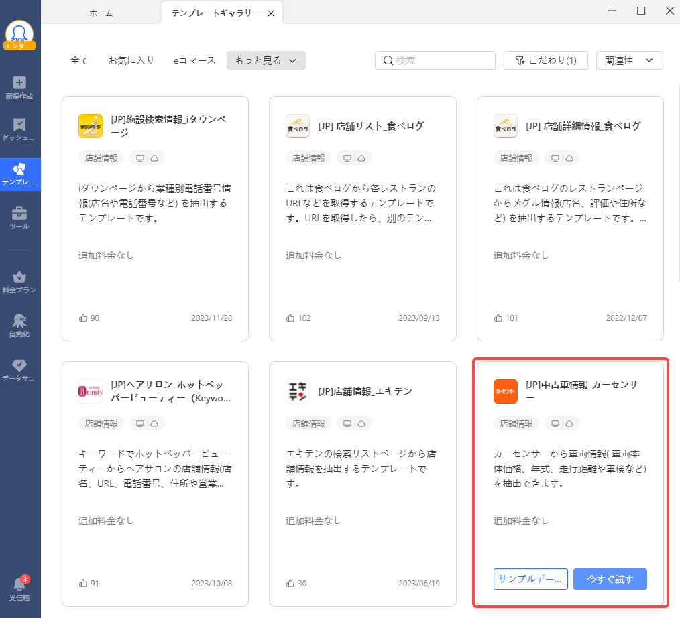Open 料金プラン in the sidebar
Viewport: 680px width, 618px height.
tap(19, 282)
